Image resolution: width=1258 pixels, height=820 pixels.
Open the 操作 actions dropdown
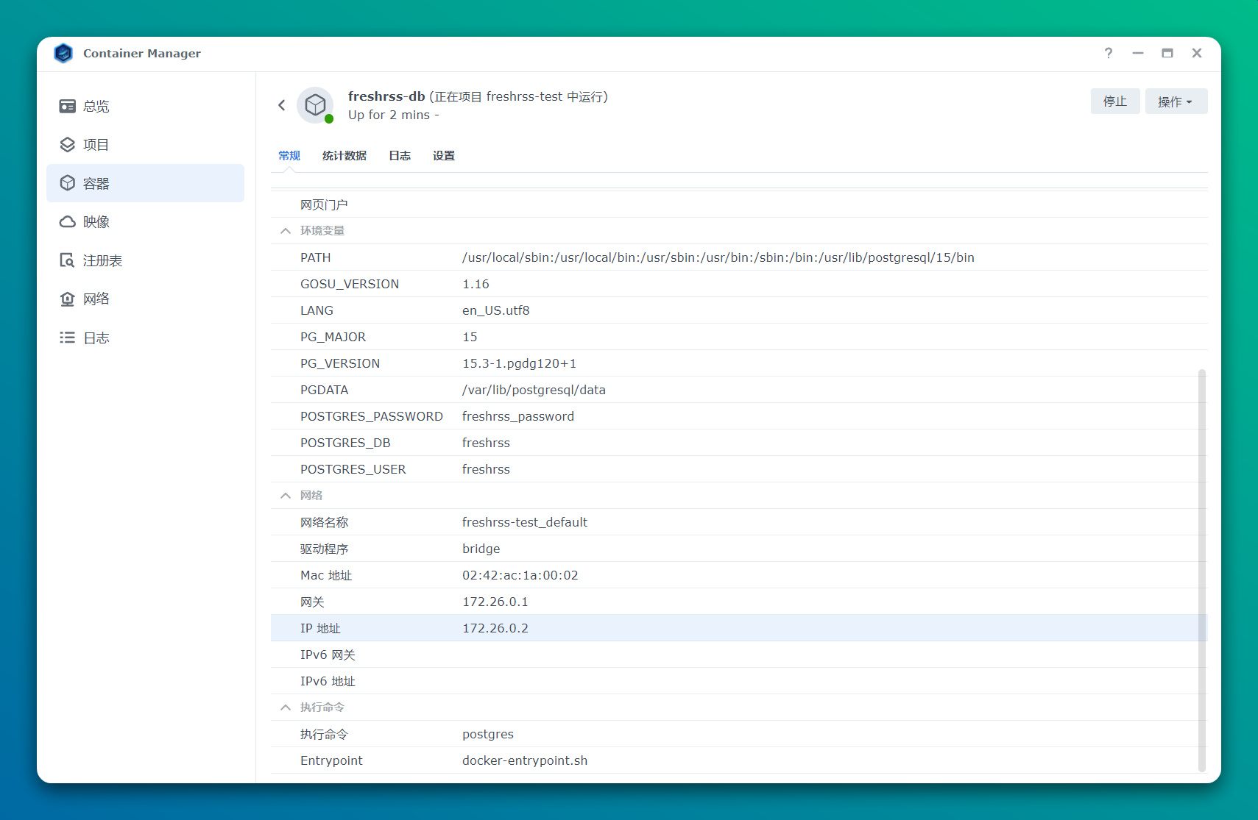tap(1176, 101)
